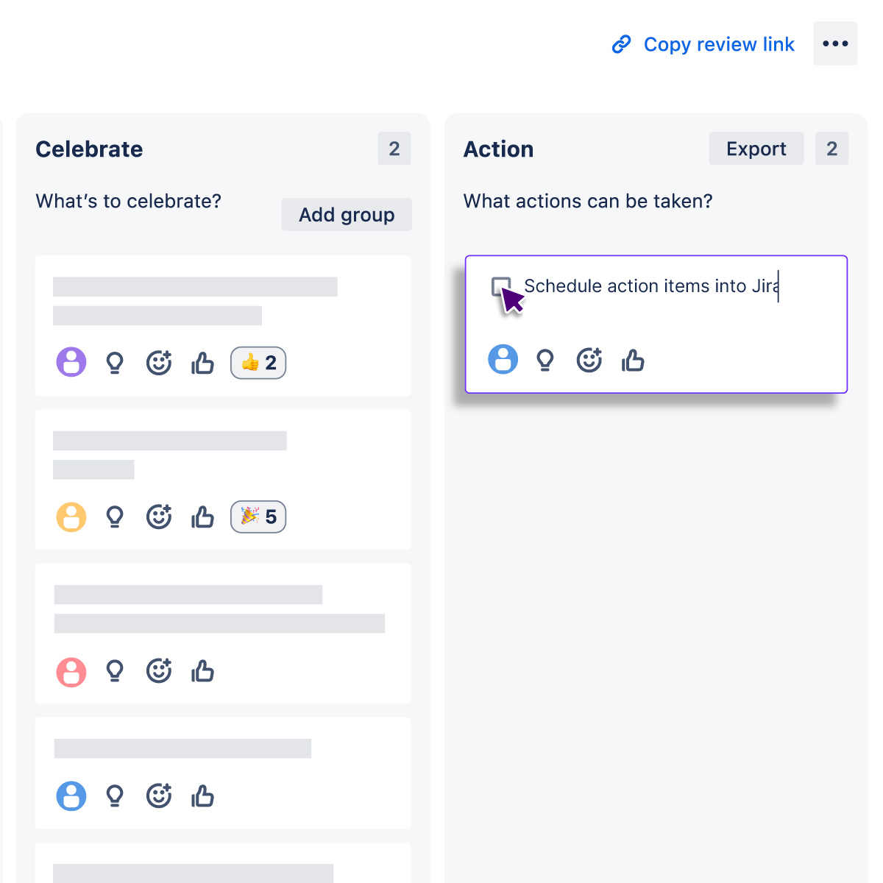Click the Copy review link
Screen dimensions: 883x883
click(x=719, y=44)
